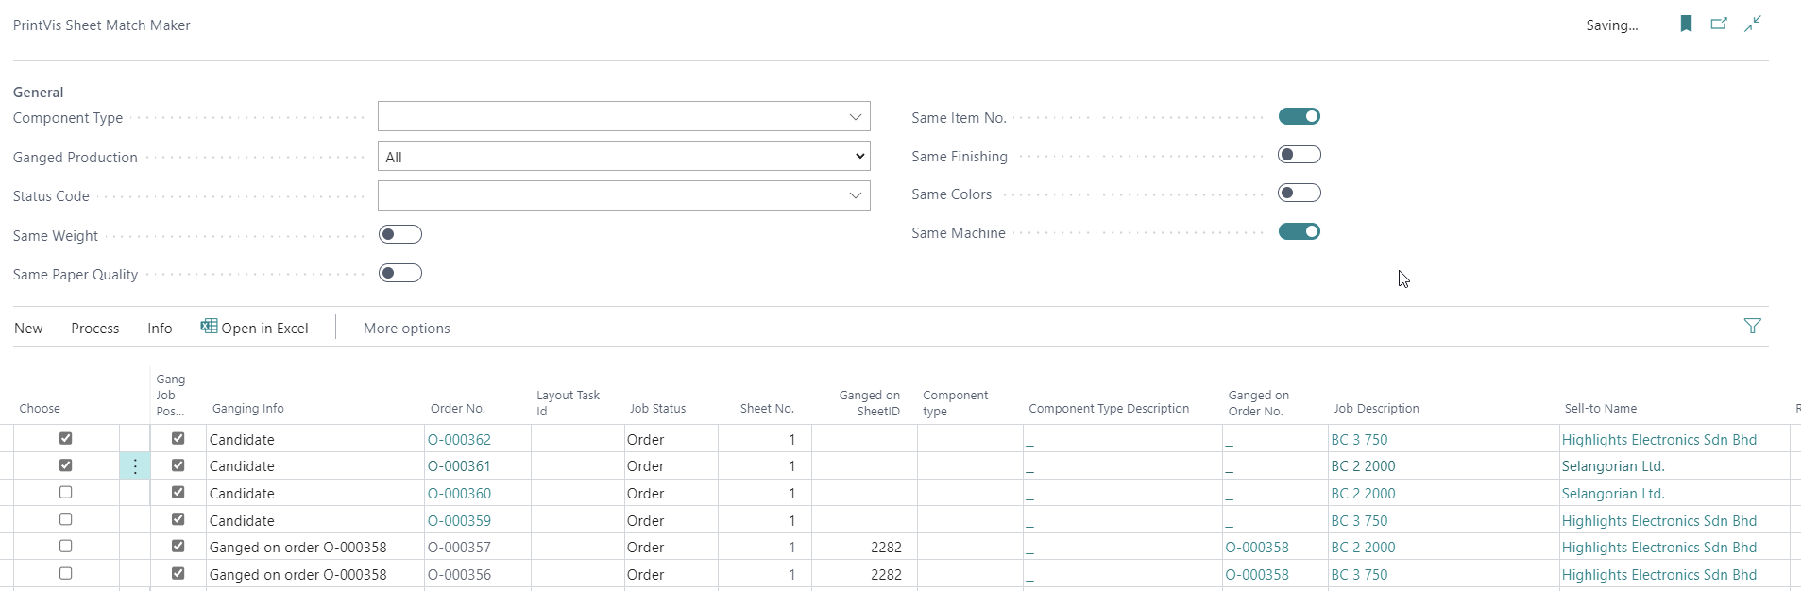This screenshot has height=591, width=1801.
Task: Tick Choose checkbox for order O-000360
Action: tap(65, 493)
